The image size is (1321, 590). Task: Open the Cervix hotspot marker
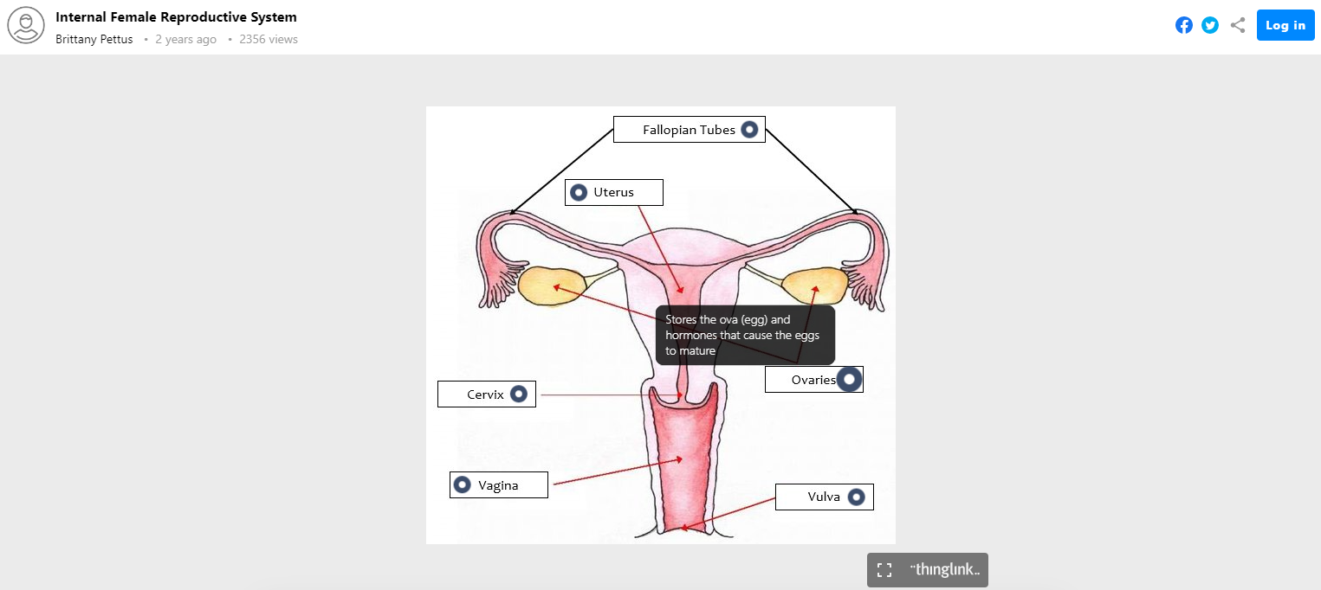point(519,394)
